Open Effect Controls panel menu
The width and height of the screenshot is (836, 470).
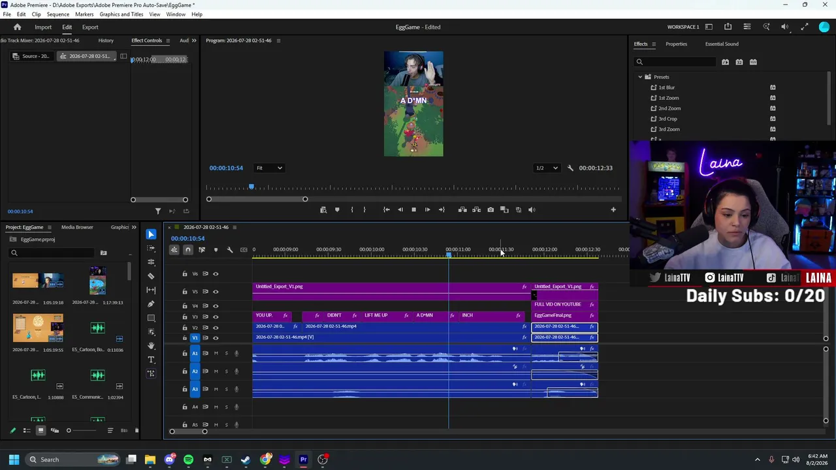pos(167,40)
